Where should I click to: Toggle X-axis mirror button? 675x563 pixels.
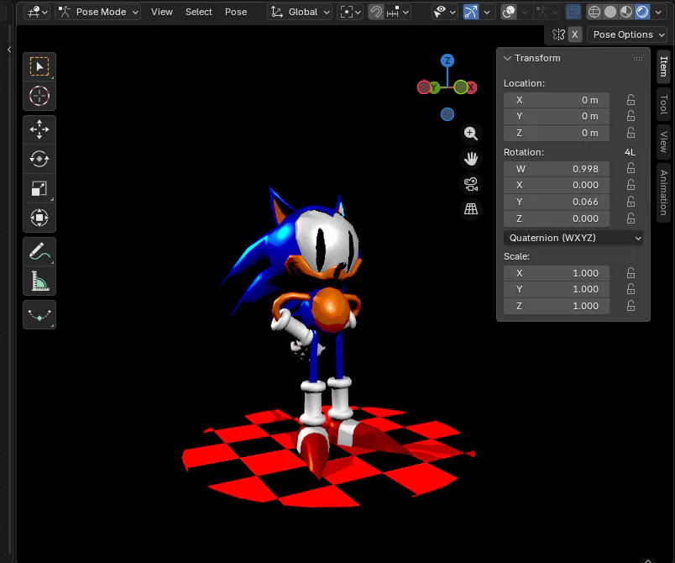[575, 34]
